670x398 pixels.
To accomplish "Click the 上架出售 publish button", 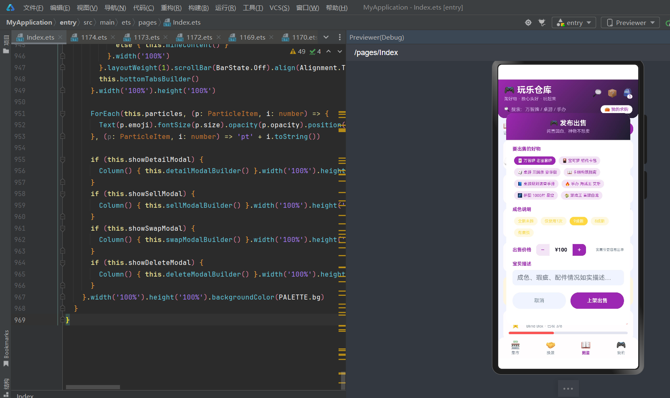I will [597, 300].
